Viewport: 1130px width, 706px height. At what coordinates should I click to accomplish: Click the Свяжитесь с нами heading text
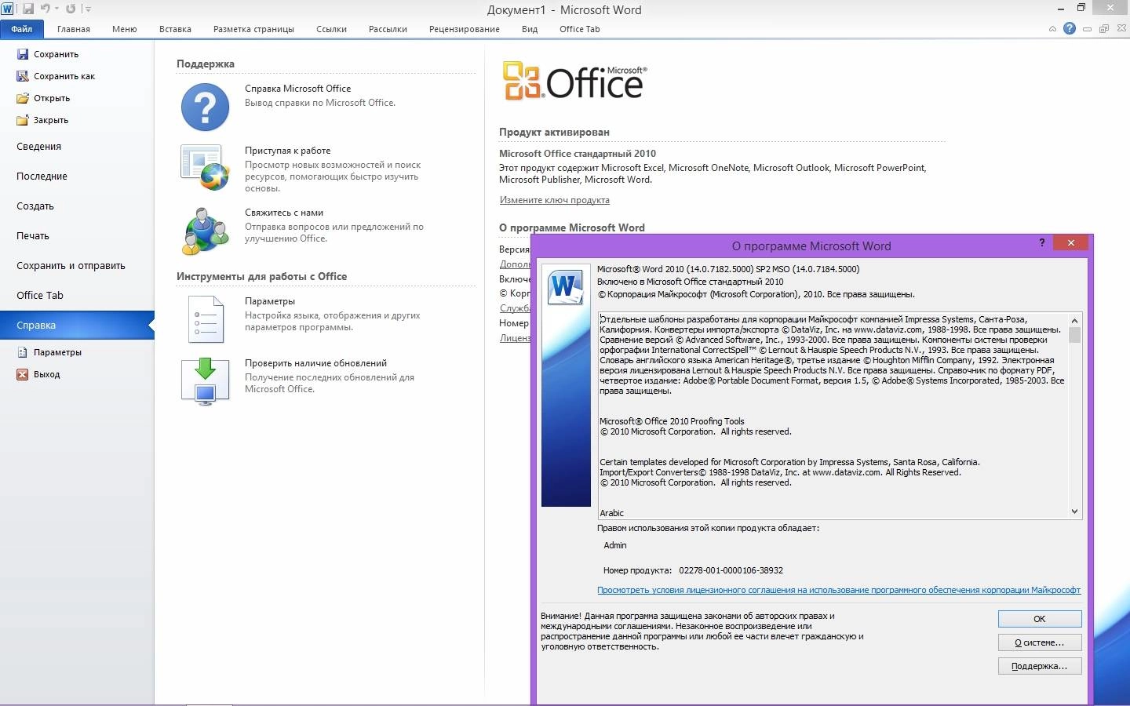[x=283, y=213]
